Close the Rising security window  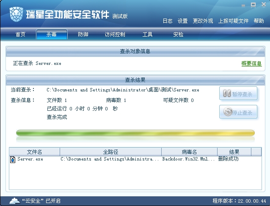(x=264, y=5)
